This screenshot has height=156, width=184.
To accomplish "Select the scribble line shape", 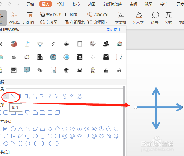I will (79, 96).
